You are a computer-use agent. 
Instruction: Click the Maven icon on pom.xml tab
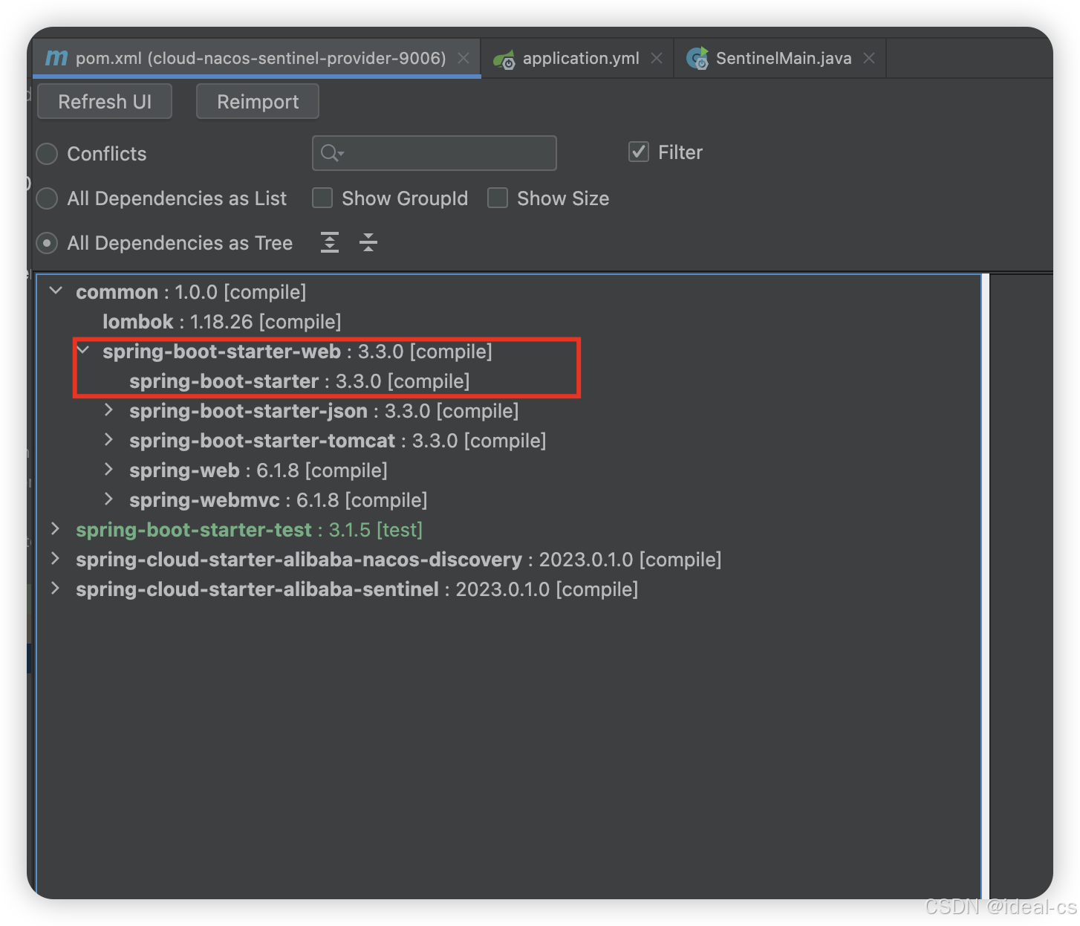point(56,58)
